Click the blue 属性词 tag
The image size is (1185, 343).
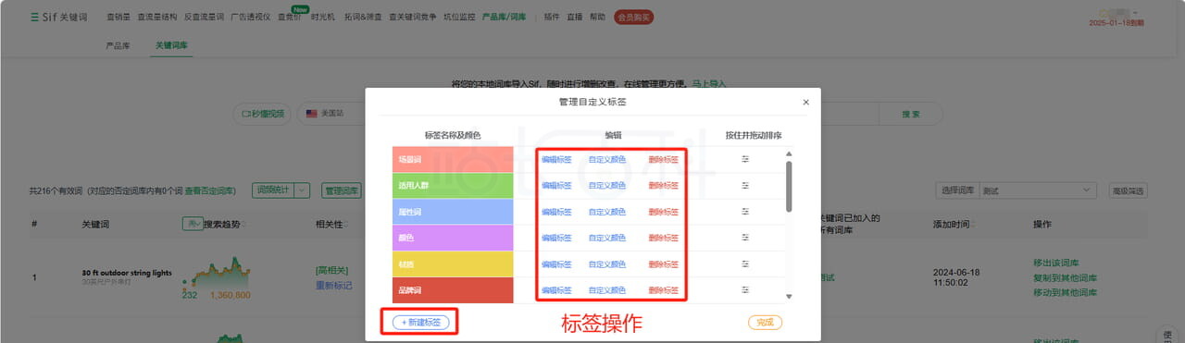click(453, 212)
